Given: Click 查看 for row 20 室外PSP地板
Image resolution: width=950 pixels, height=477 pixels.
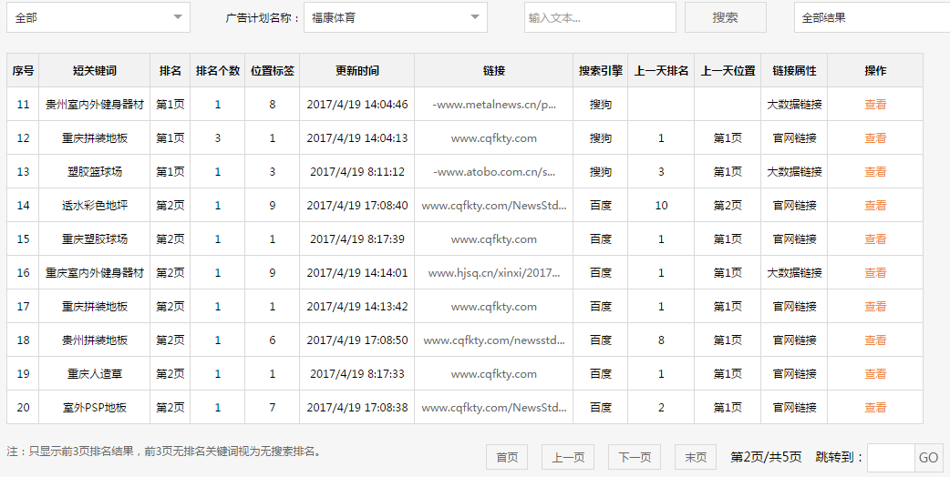Looking at the screenshot, I should pos(875,408).
